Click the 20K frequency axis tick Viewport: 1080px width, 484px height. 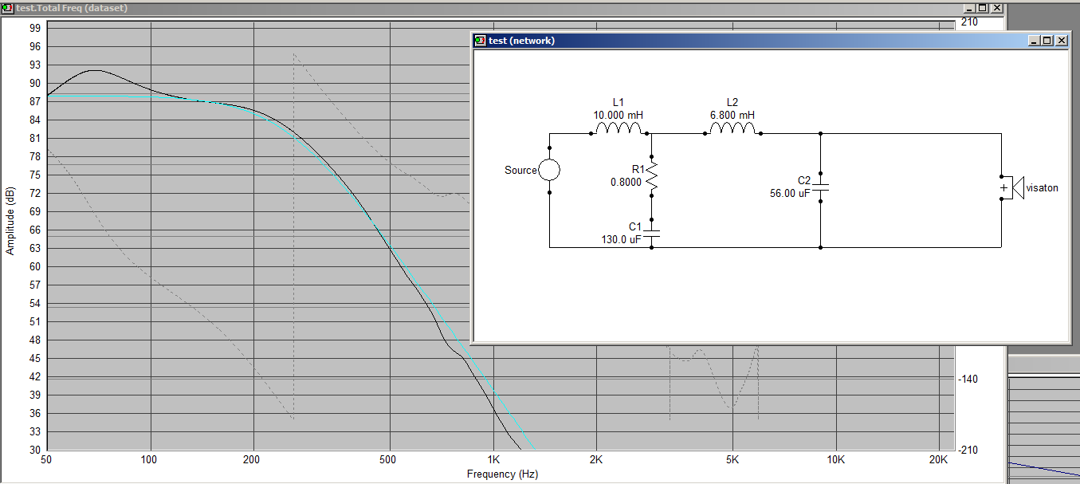(937, 460)
